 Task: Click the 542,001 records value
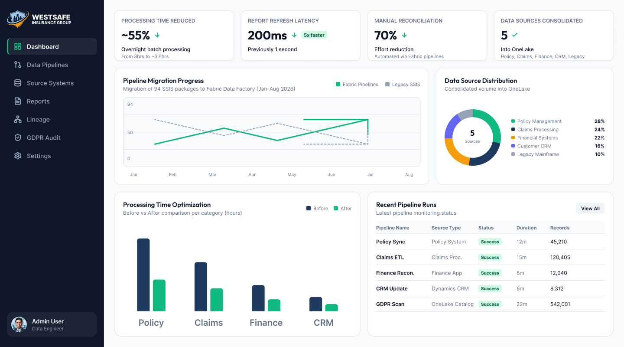coord(560,304)
